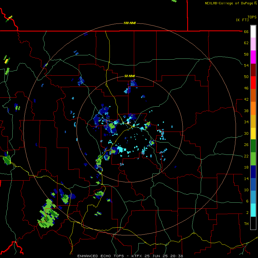Screen dimensions: 258x258
Task: Click the 20:38 timestamp
Action: 176,256
